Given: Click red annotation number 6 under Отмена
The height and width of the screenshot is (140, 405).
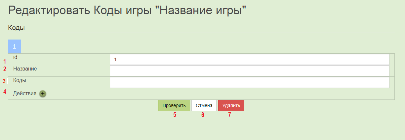Looking at the screenshot, I should (x=203, y=115).
